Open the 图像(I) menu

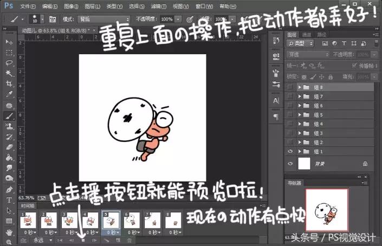(x=71, y=6)
